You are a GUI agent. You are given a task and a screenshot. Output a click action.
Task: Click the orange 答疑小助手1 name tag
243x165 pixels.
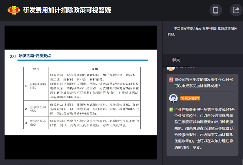click(190, 98)
